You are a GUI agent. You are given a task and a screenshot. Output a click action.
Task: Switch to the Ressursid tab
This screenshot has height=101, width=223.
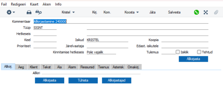coord(88,67)
